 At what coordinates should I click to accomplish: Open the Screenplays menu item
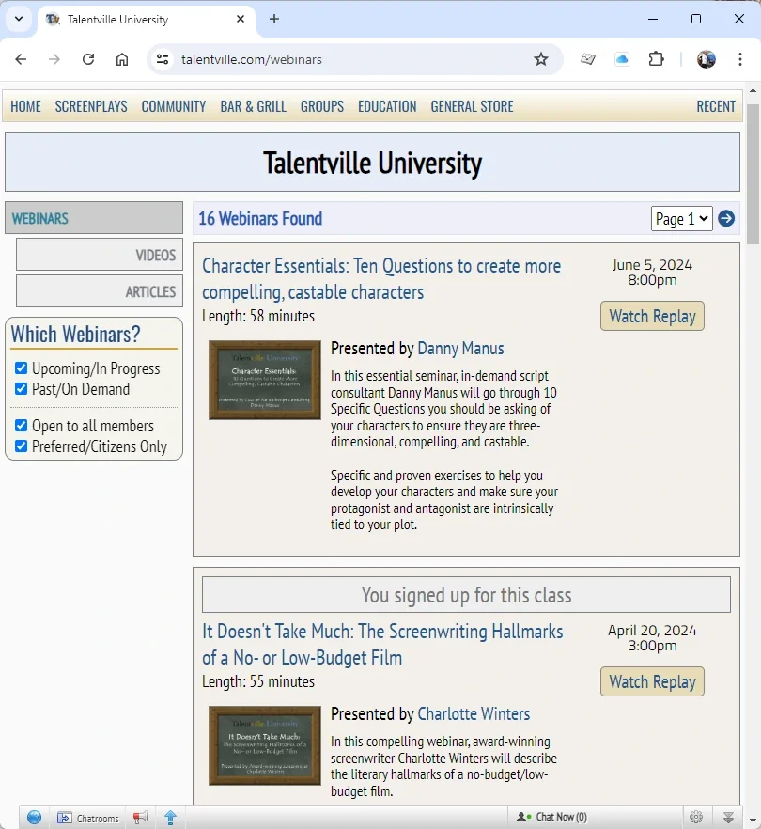coord(91,106)
